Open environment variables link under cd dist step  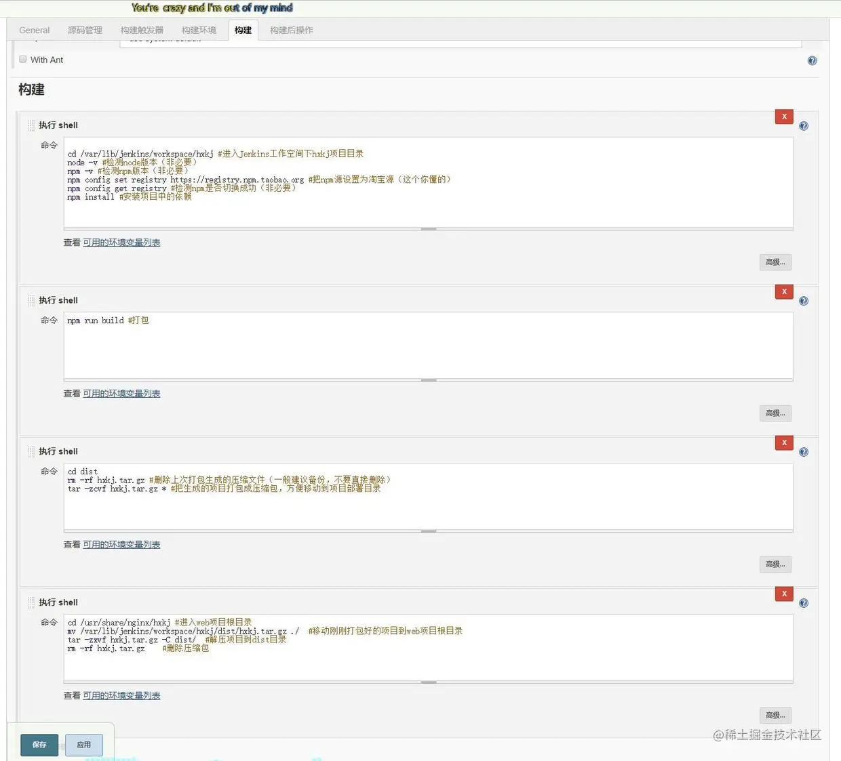[x=121, y=545]
